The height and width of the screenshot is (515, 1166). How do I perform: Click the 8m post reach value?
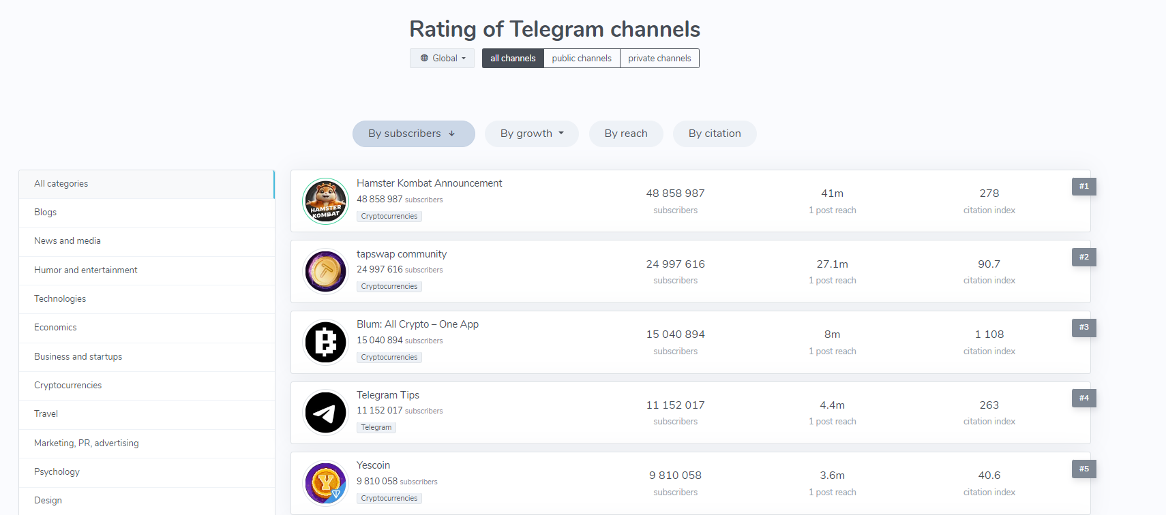click(x=833, y=334)
